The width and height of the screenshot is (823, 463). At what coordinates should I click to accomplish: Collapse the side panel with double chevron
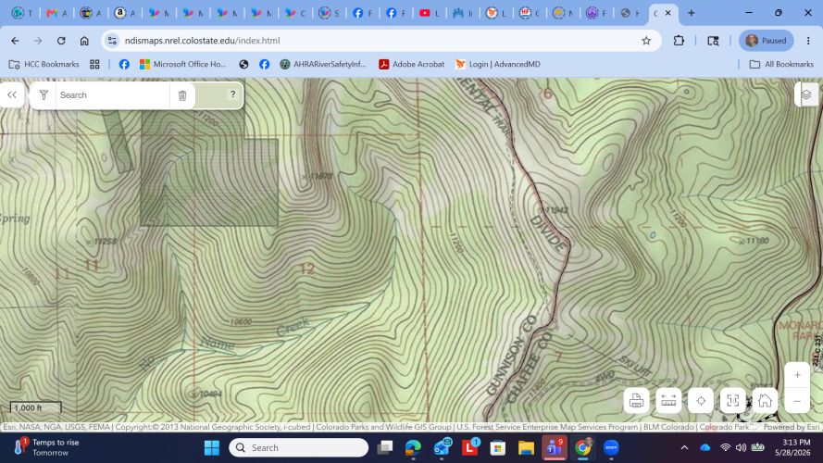12,95
